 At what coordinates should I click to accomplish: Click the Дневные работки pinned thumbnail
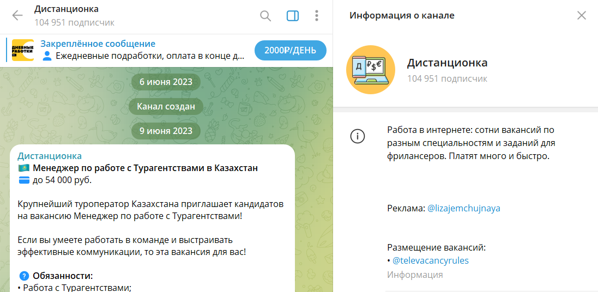(23, 50)
